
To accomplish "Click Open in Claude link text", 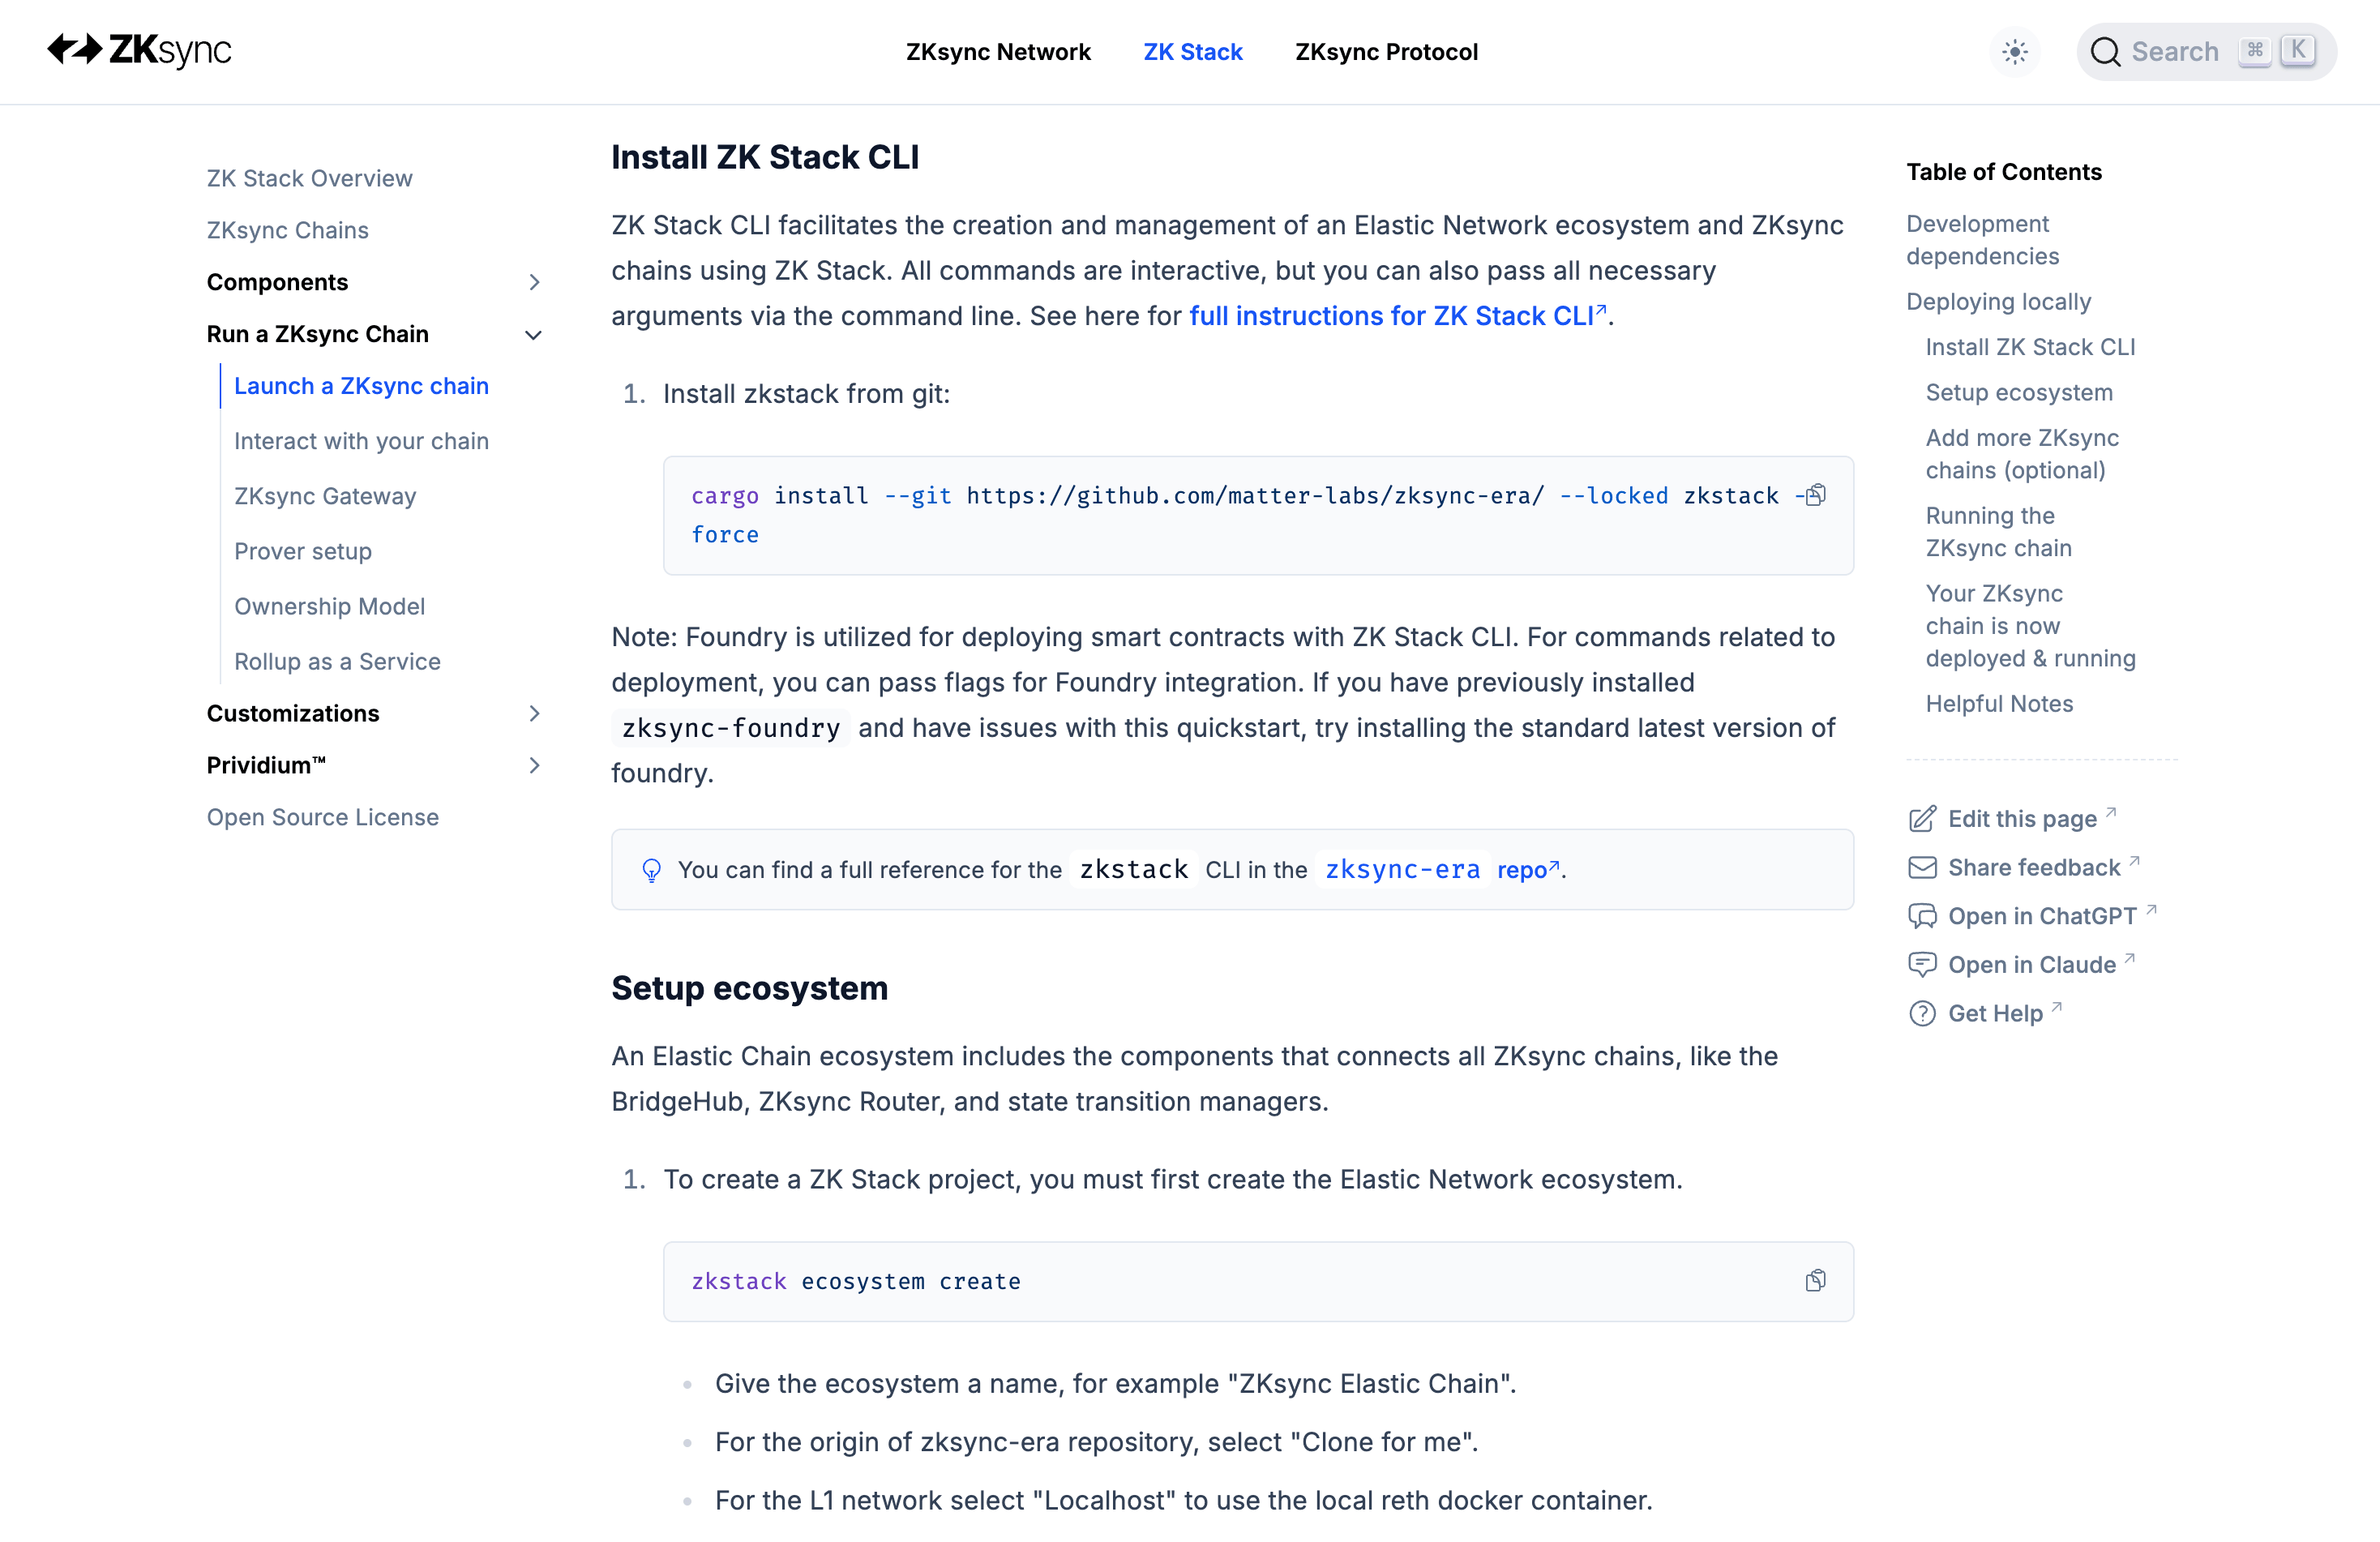I will 2032,965.
